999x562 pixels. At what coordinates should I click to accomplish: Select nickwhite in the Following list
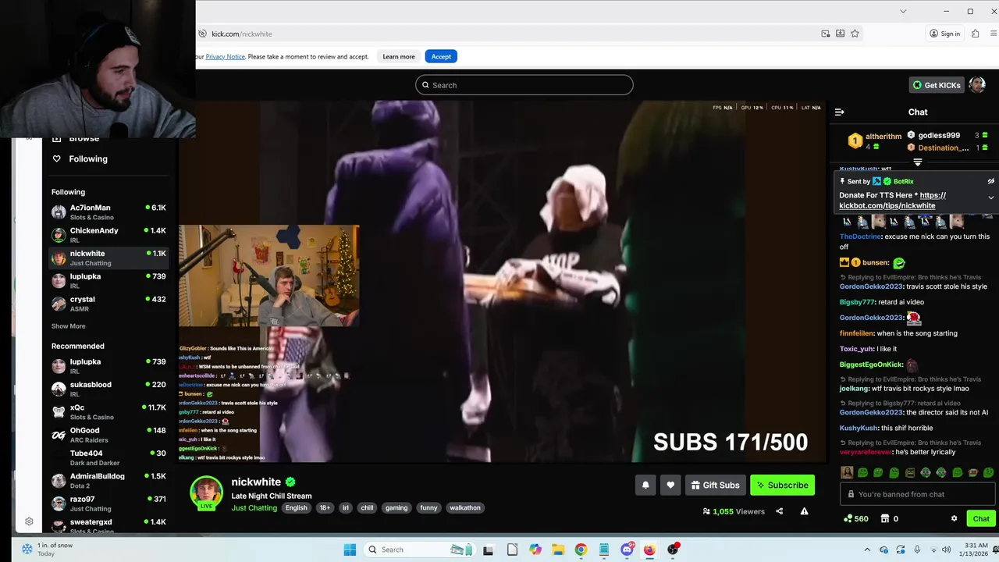[108, 258]
